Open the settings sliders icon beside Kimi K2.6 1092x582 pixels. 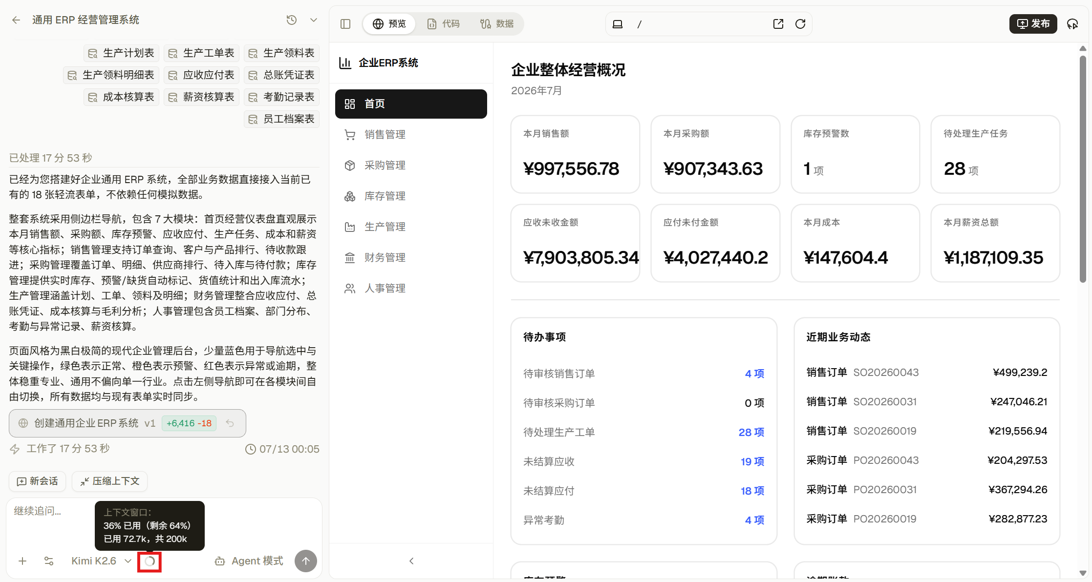click(49, 561)
